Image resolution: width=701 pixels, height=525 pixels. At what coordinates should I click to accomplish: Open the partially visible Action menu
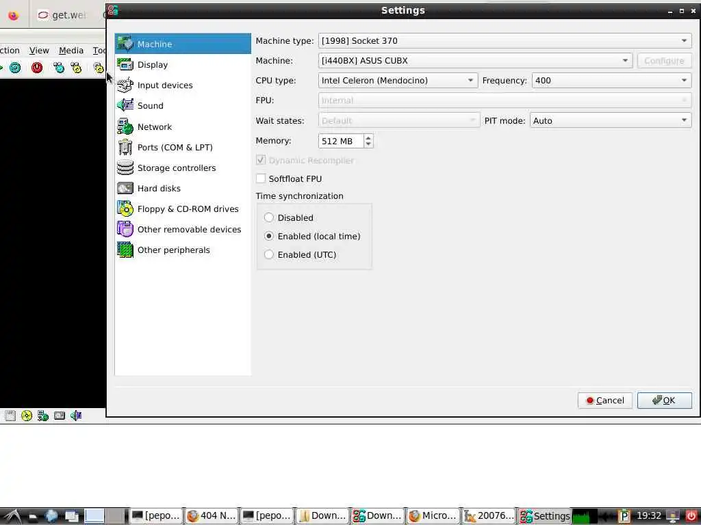[x=10, y=51]
